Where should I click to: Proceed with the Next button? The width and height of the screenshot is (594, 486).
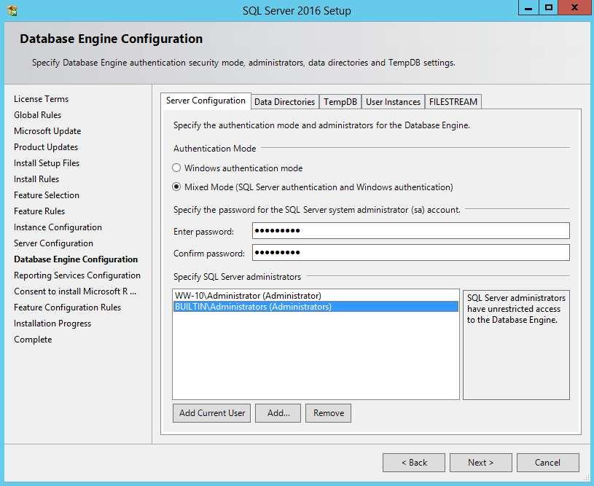click(481, 463)
